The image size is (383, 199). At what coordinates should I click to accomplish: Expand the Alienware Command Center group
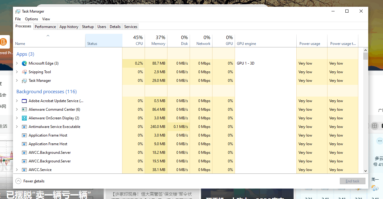(17, 109)
